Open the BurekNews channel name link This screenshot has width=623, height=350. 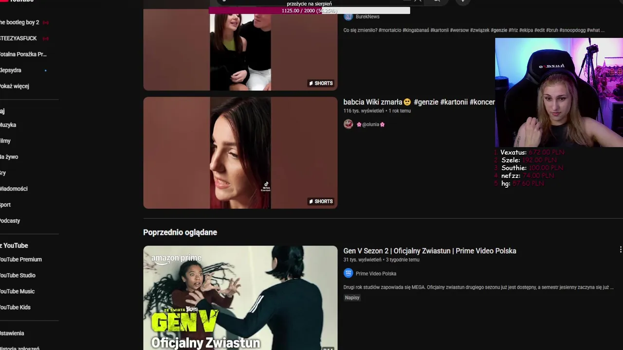click(367, 17)
